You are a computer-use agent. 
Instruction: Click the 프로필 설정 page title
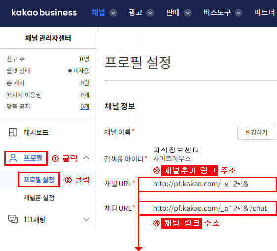click(138, 62)
